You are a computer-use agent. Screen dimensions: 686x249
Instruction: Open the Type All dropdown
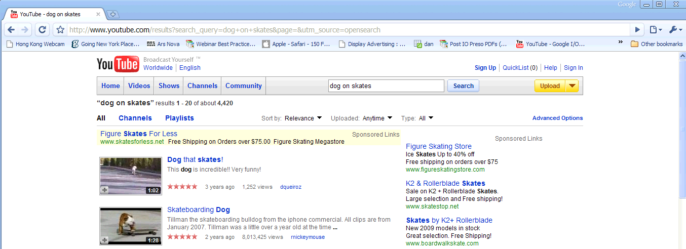click(426, 118)
